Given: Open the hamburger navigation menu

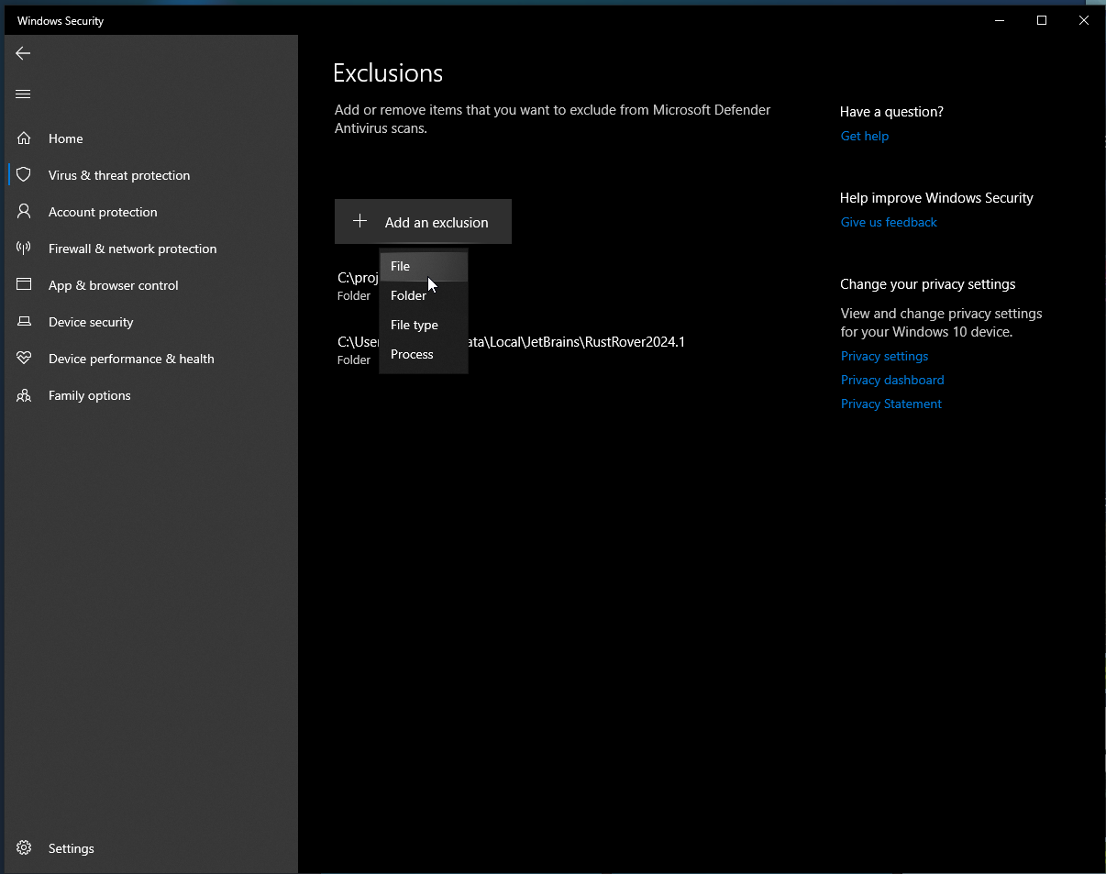Looking at the screenshot, I should click(23, 94).
